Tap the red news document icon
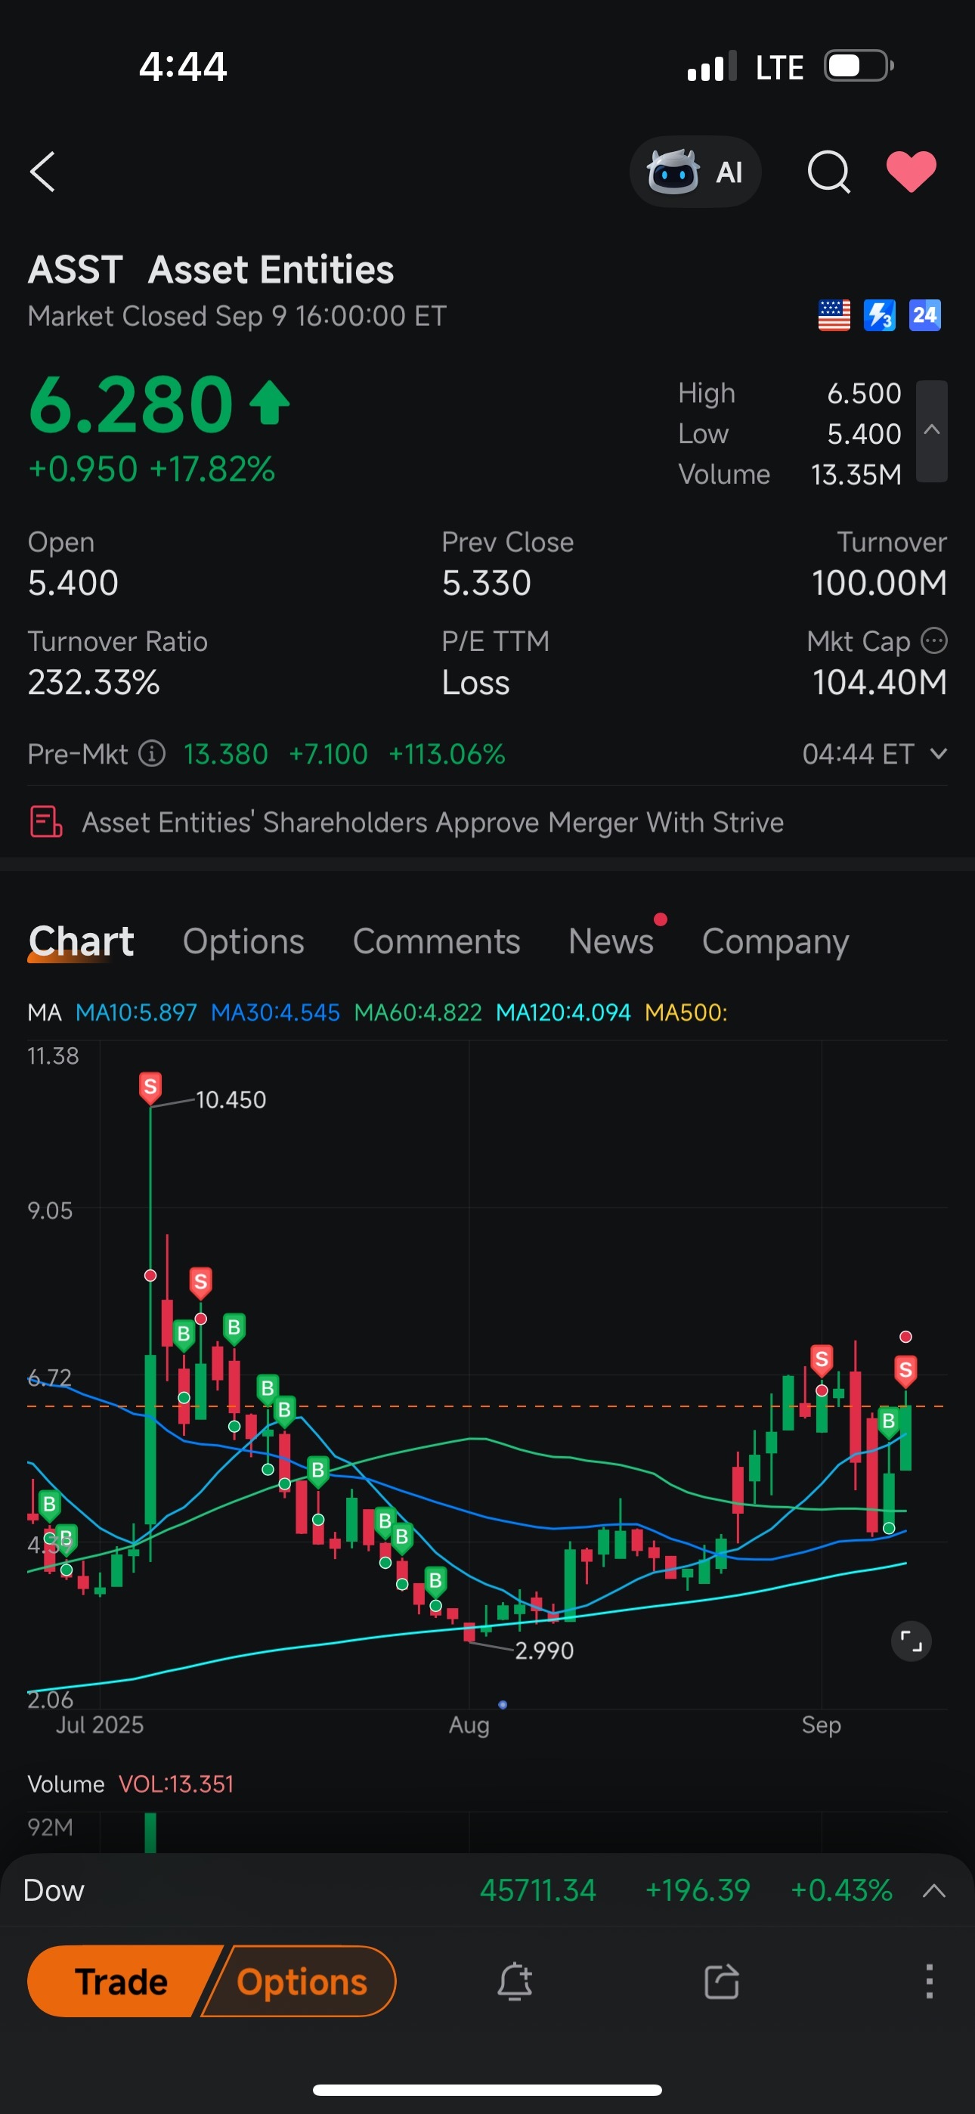The width and height of the screenshot is (975, 2114). click(46, 821)
